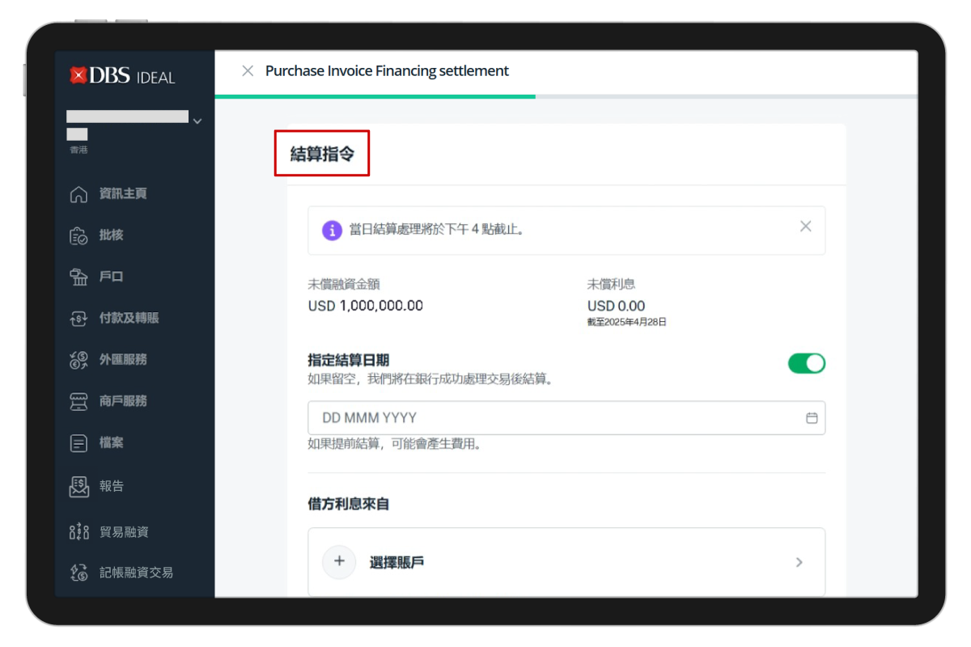The width and height of the screenshot is (971, 647).
Task: Click the approval icon beside 批核
Action: click(x=78, y=235)
